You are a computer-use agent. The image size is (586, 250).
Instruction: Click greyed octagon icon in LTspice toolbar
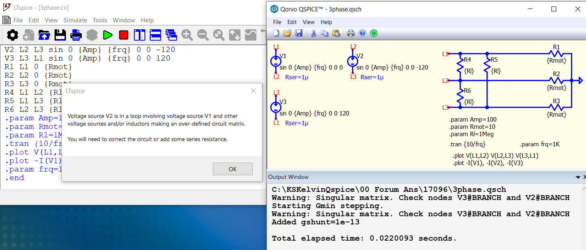[x=92, y=35]
